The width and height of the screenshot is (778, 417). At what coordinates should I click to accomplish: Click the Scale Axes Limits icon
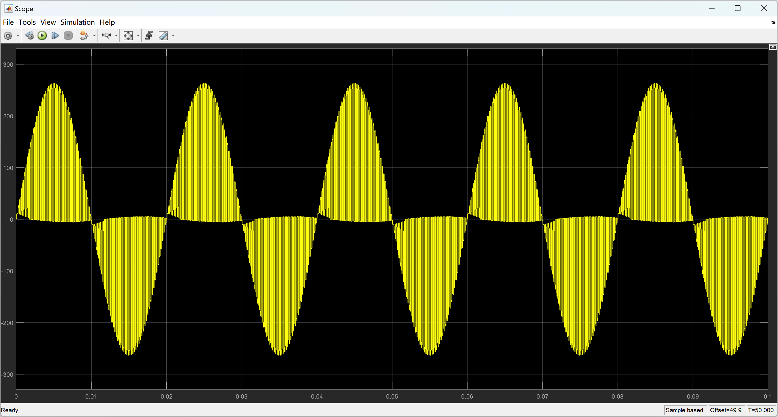[x=128, y=35]
